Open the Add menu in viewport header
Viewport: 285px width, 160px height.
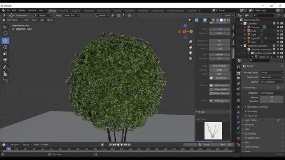point(42,20)
